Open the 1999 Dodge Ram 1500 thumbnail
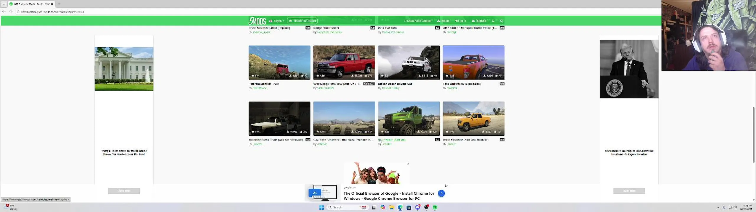Viewport: 756px width, 212px height. click(344, 62)
